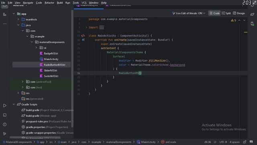Click the warnings indicator showing 5

[234, 20]
